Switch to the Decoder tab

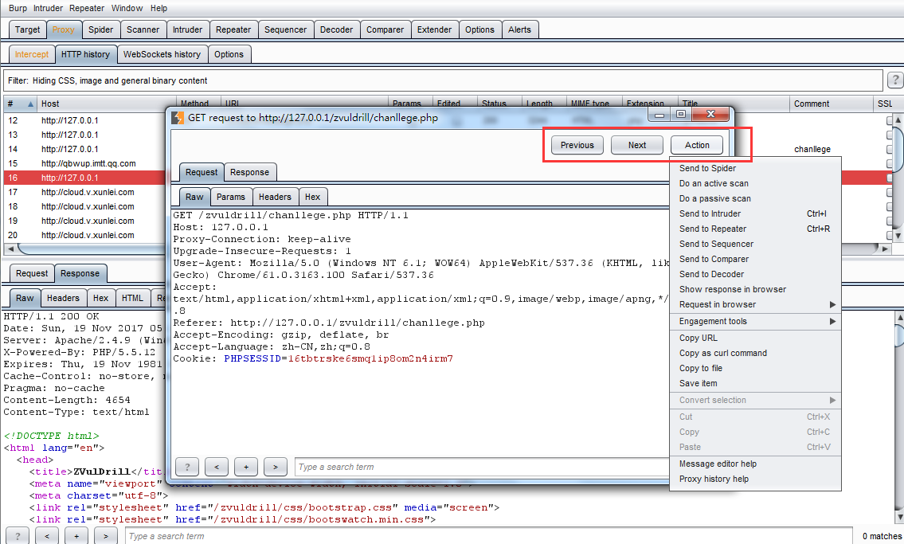pos(337,29)
